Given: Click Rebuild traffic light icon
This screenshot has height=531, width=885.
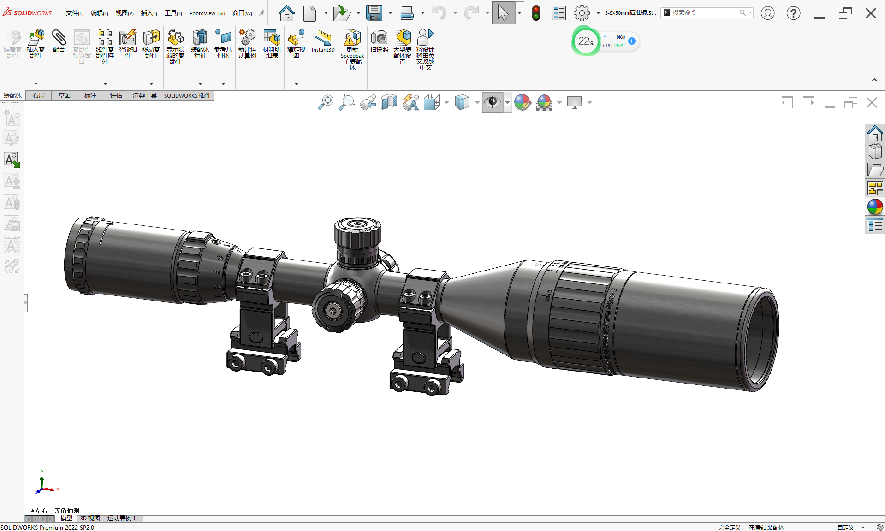Looking at the screenshot, I should tap(536, 13).
